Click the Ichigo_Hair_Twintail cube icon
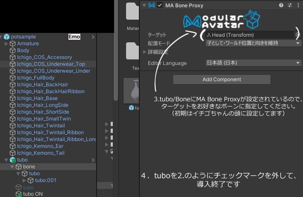The image size is (303, 197). (x=12, y=126)
